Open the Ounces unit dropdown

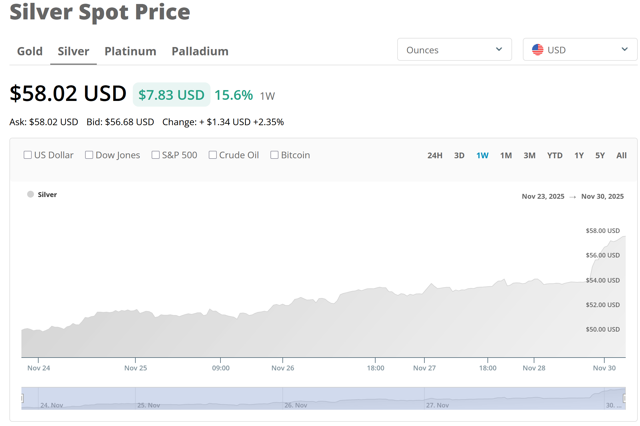(454, 50)
